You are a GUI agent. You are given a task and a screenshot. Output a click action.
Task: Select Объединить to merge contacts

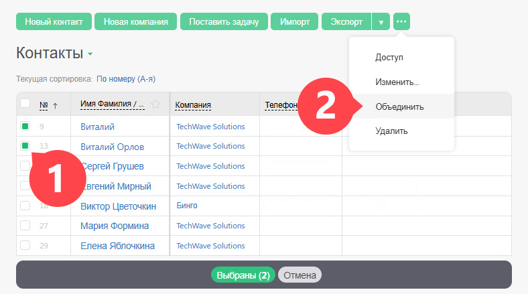point(400,106)
